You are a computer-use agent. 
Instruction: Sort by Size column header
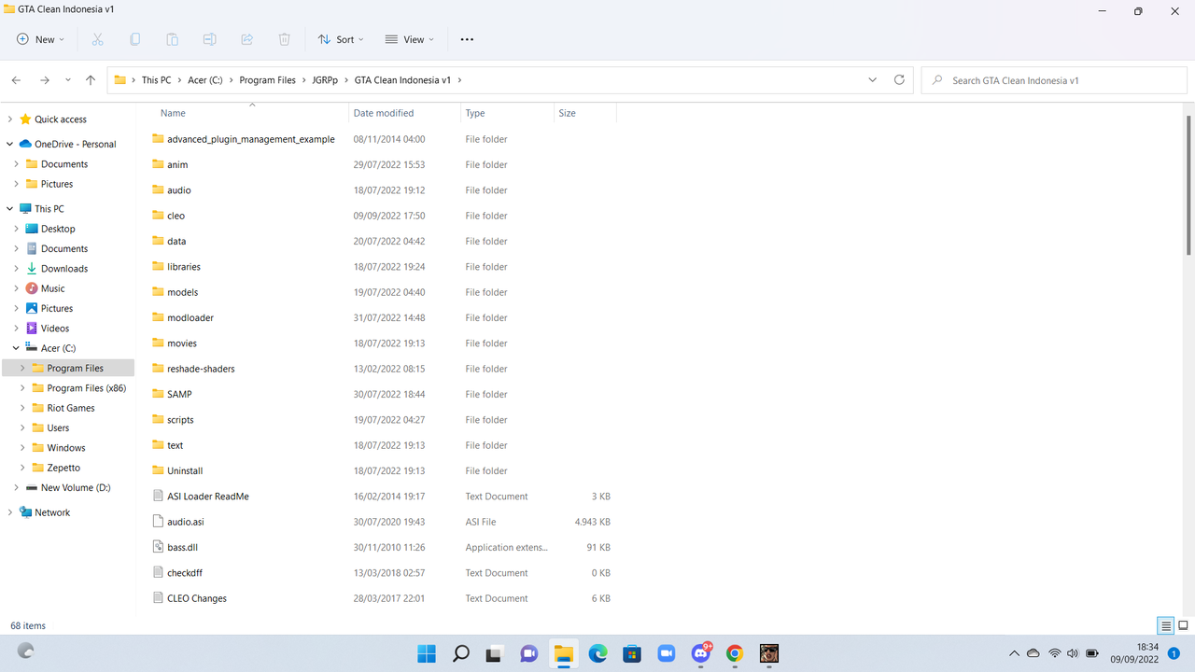[x=567, y=113]
